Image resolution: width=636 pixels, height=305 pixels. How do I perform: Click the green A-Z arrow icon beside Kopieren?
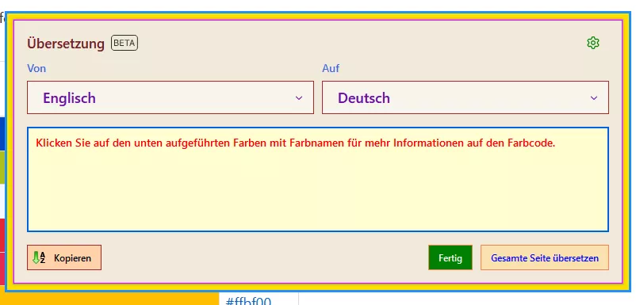point(39,257)
